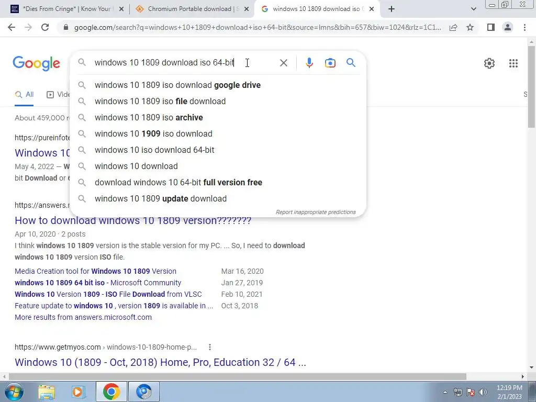The height and width of the screenshot is (402, 536).
Task: Reload the page with the refresh icon
Action: click(45, 27)
